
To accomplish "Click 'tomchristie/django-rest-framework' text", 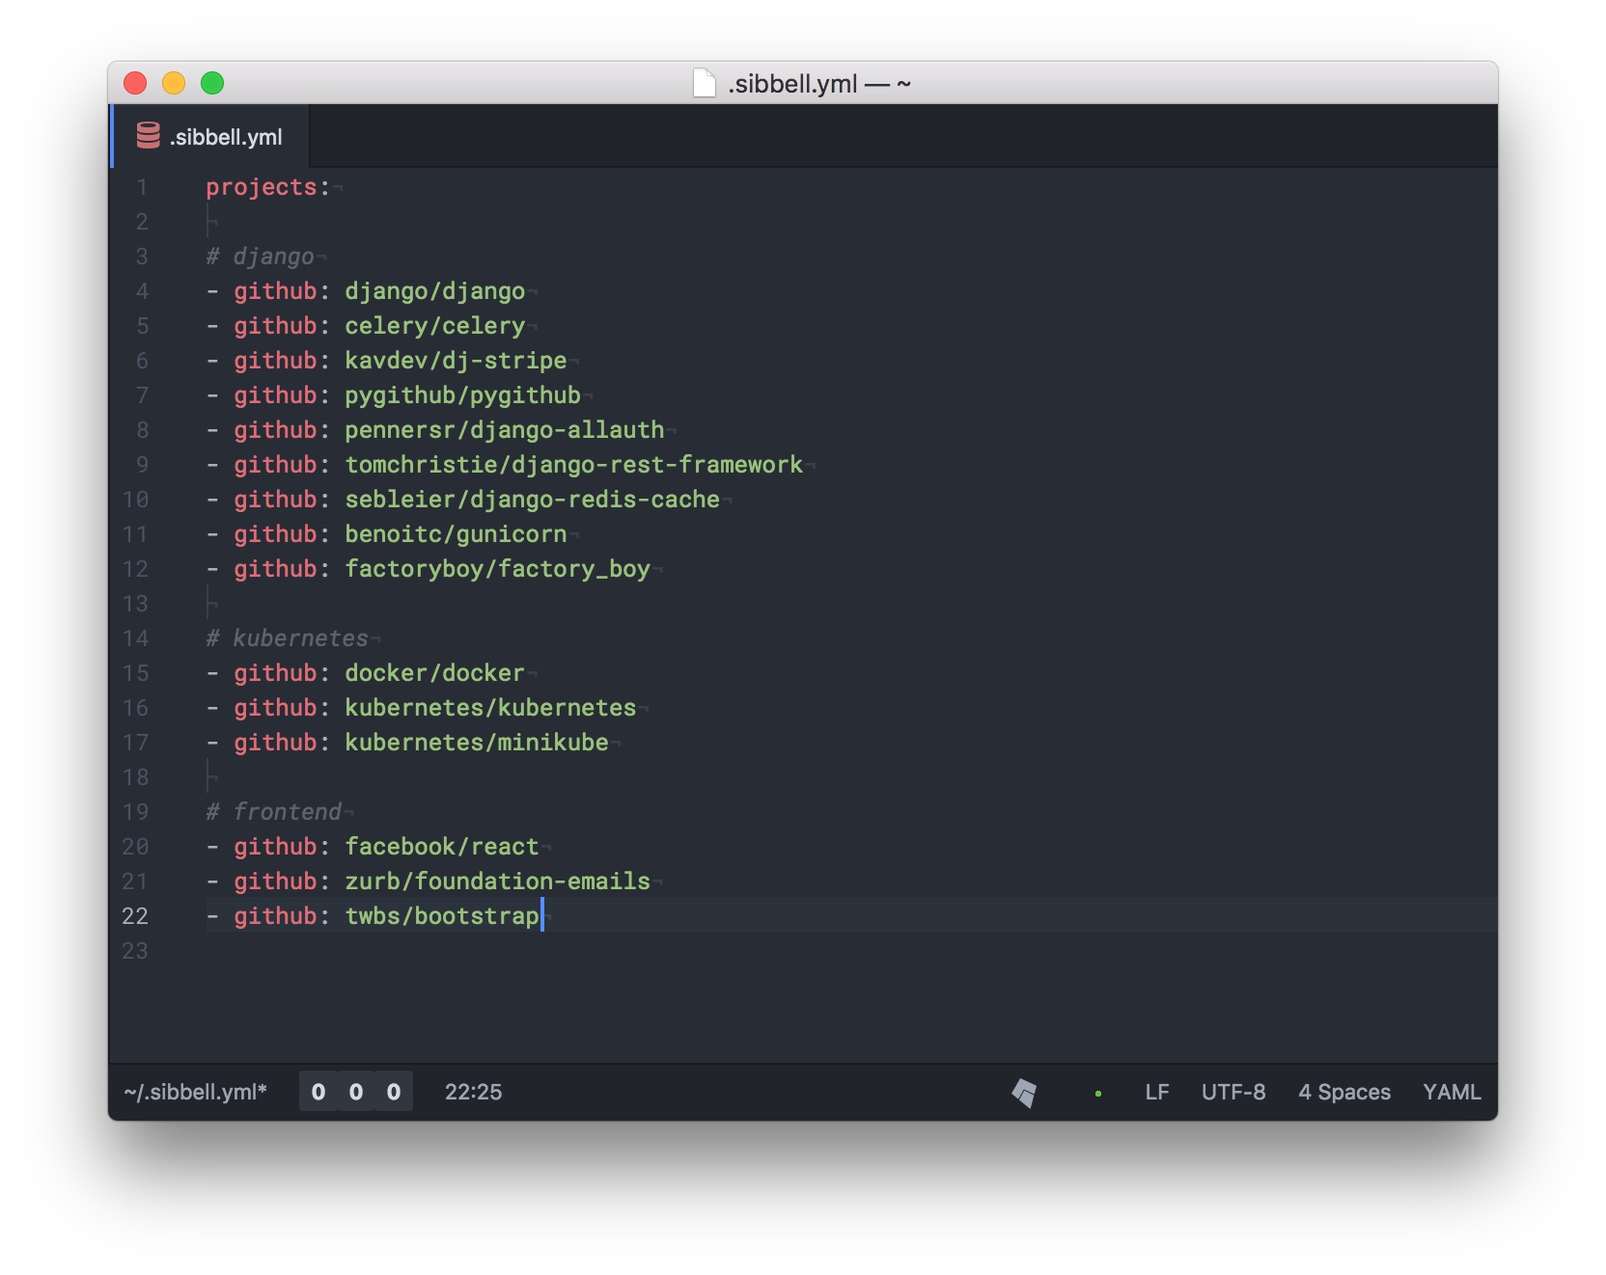I will pyautogui.click(x=574, y=465).
